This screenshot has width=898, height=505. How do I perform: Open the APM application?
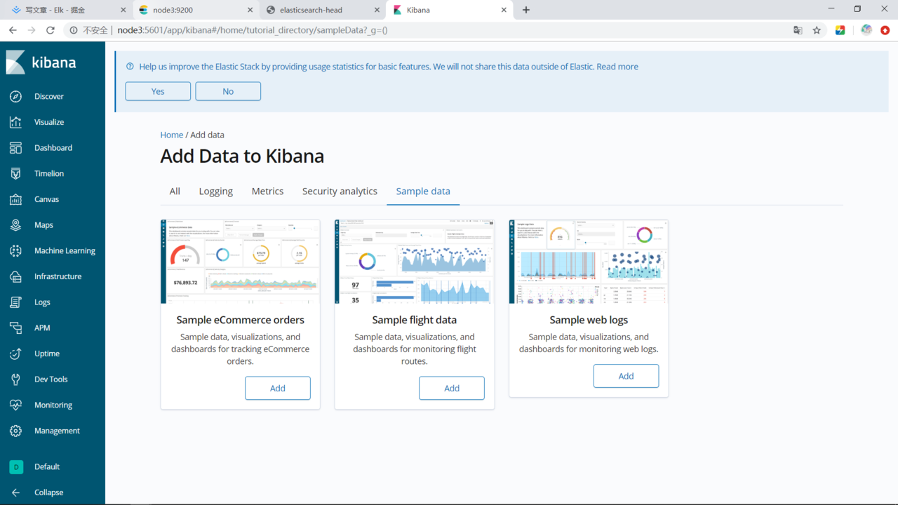coord(41,328)
